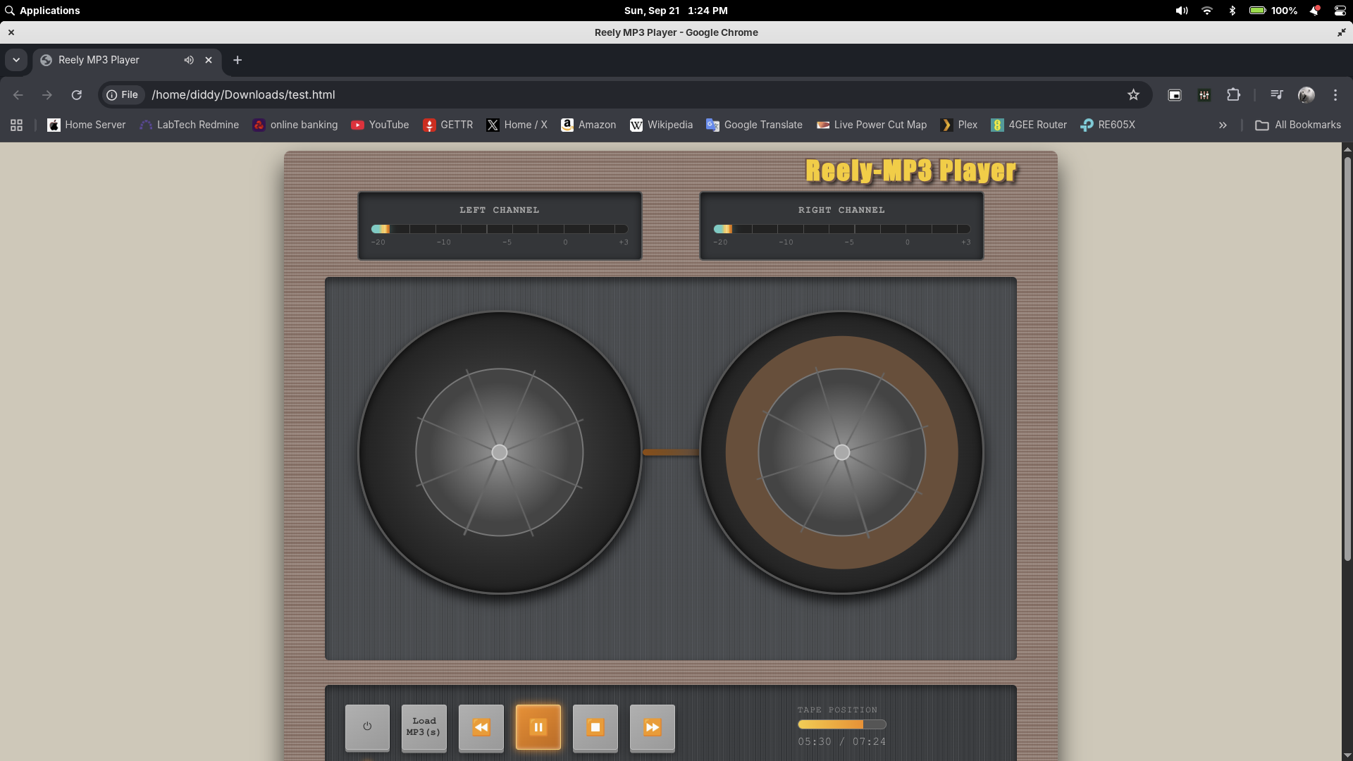Click the rewind button on the player

(x=481, y=727)
